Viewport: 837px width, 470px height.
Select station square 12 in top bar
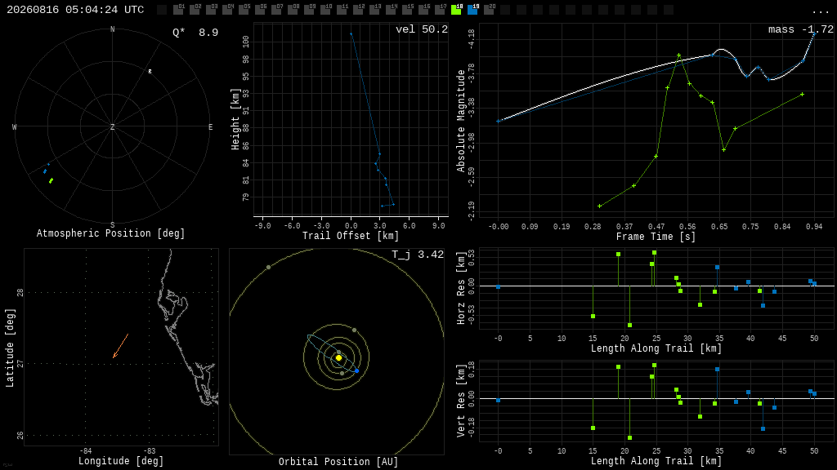(x=358, y=10)
